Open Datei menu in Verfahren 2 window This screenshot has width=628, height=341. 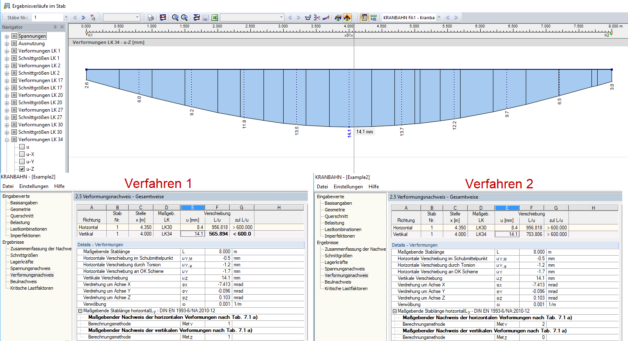[x=322, y=187]
